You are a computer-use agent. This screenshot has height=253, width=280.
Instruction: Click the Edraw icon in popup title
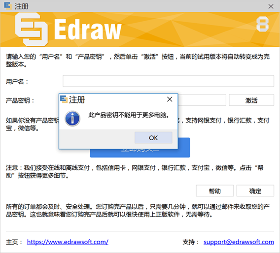[x=64, y=99]
